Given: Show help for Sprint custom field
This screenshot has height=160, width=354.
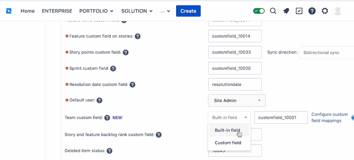Looking at the screenshot, I should (x=113, y=69).
